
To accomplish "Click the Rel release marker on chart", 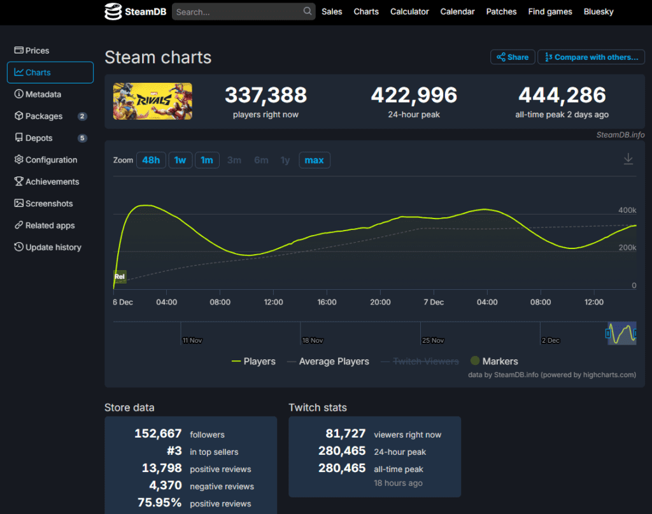I will 120,276.
